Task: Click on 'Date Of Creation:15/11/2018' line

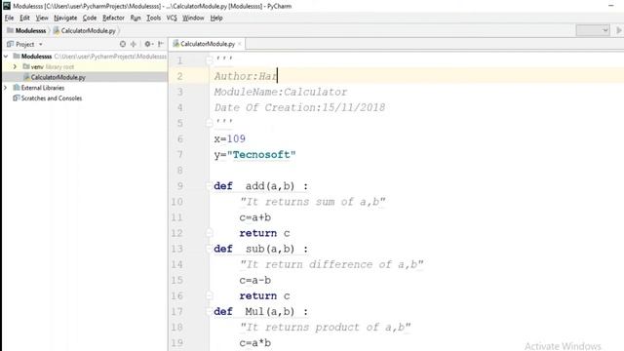Action: [x=299, y=107]
